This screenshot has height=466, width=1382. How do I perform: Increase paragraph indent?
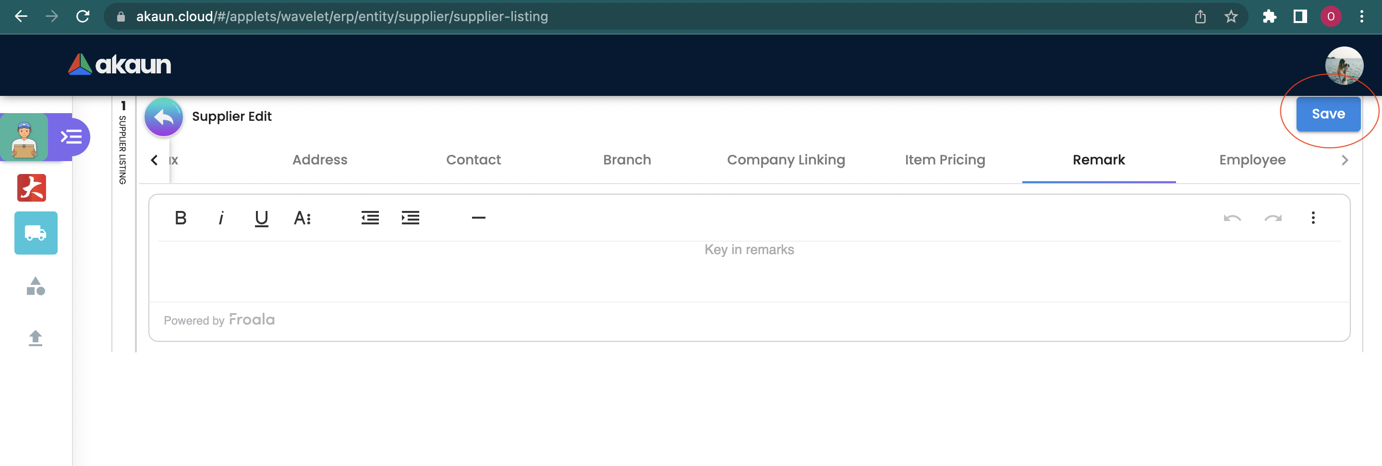tap(411, 218)
